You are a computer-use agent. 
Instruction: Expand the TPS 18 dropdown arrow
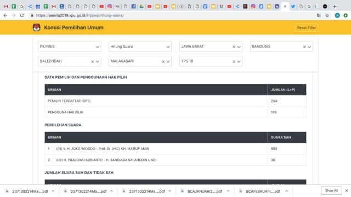pyautogui.click(x=239, y=61)
